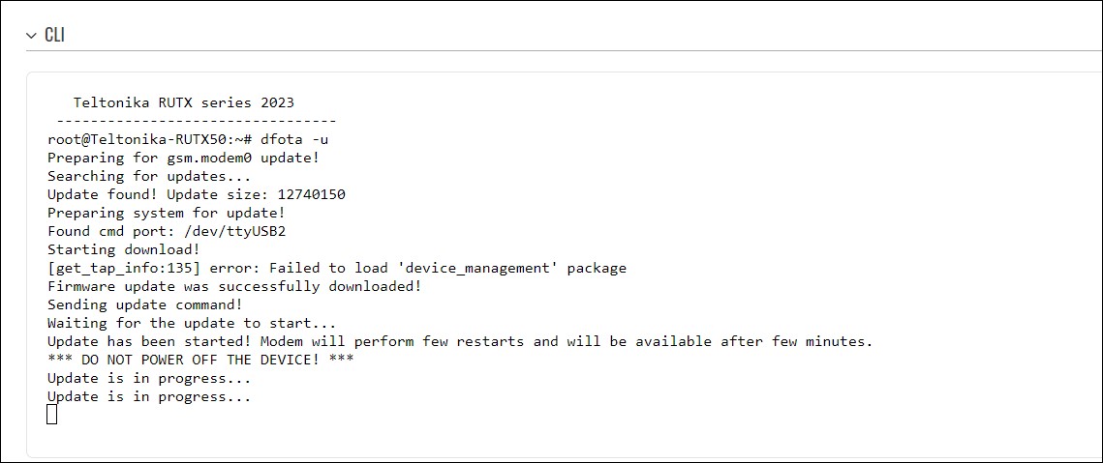This screenshot has width=1103, height=463.
Task: Collapse the CLI section chevron
Action: click(31, 36)
